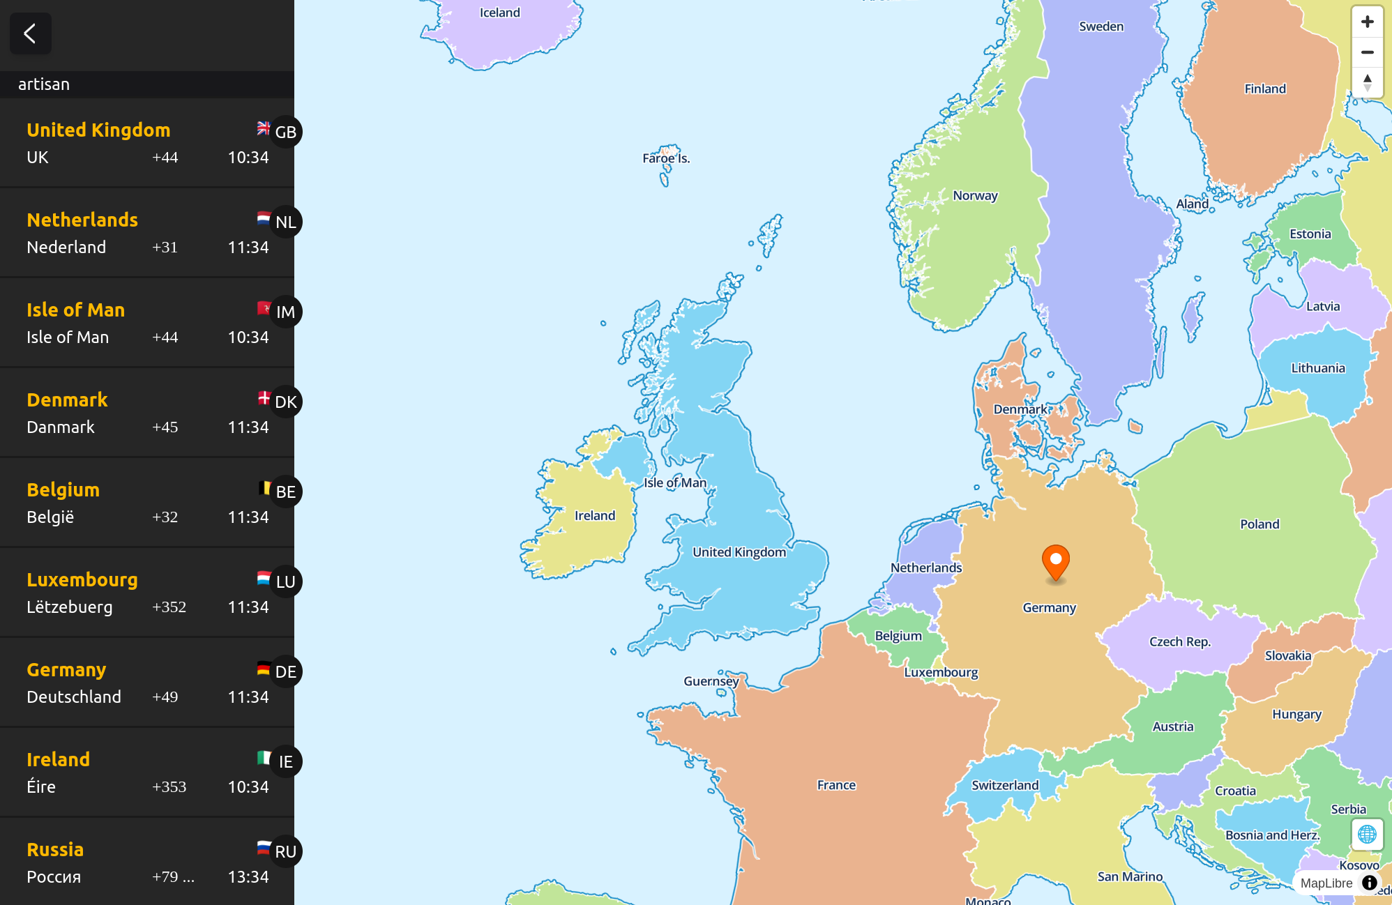The height and width of the screenshot is (905, 1392).
Task: Select Netherlands in the country list
Action: tap(146, 233)
